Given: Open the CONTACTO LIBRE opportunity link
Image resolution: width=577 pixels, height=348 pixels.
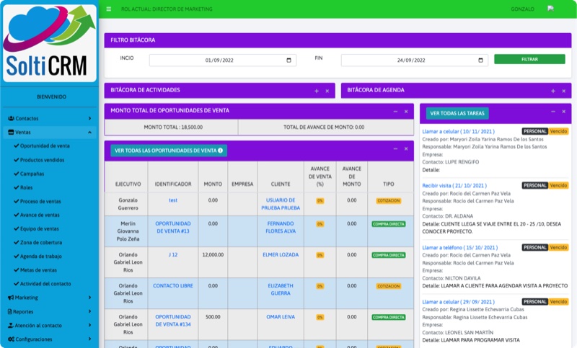Looking at the screenshot, I should pos(173,285).
